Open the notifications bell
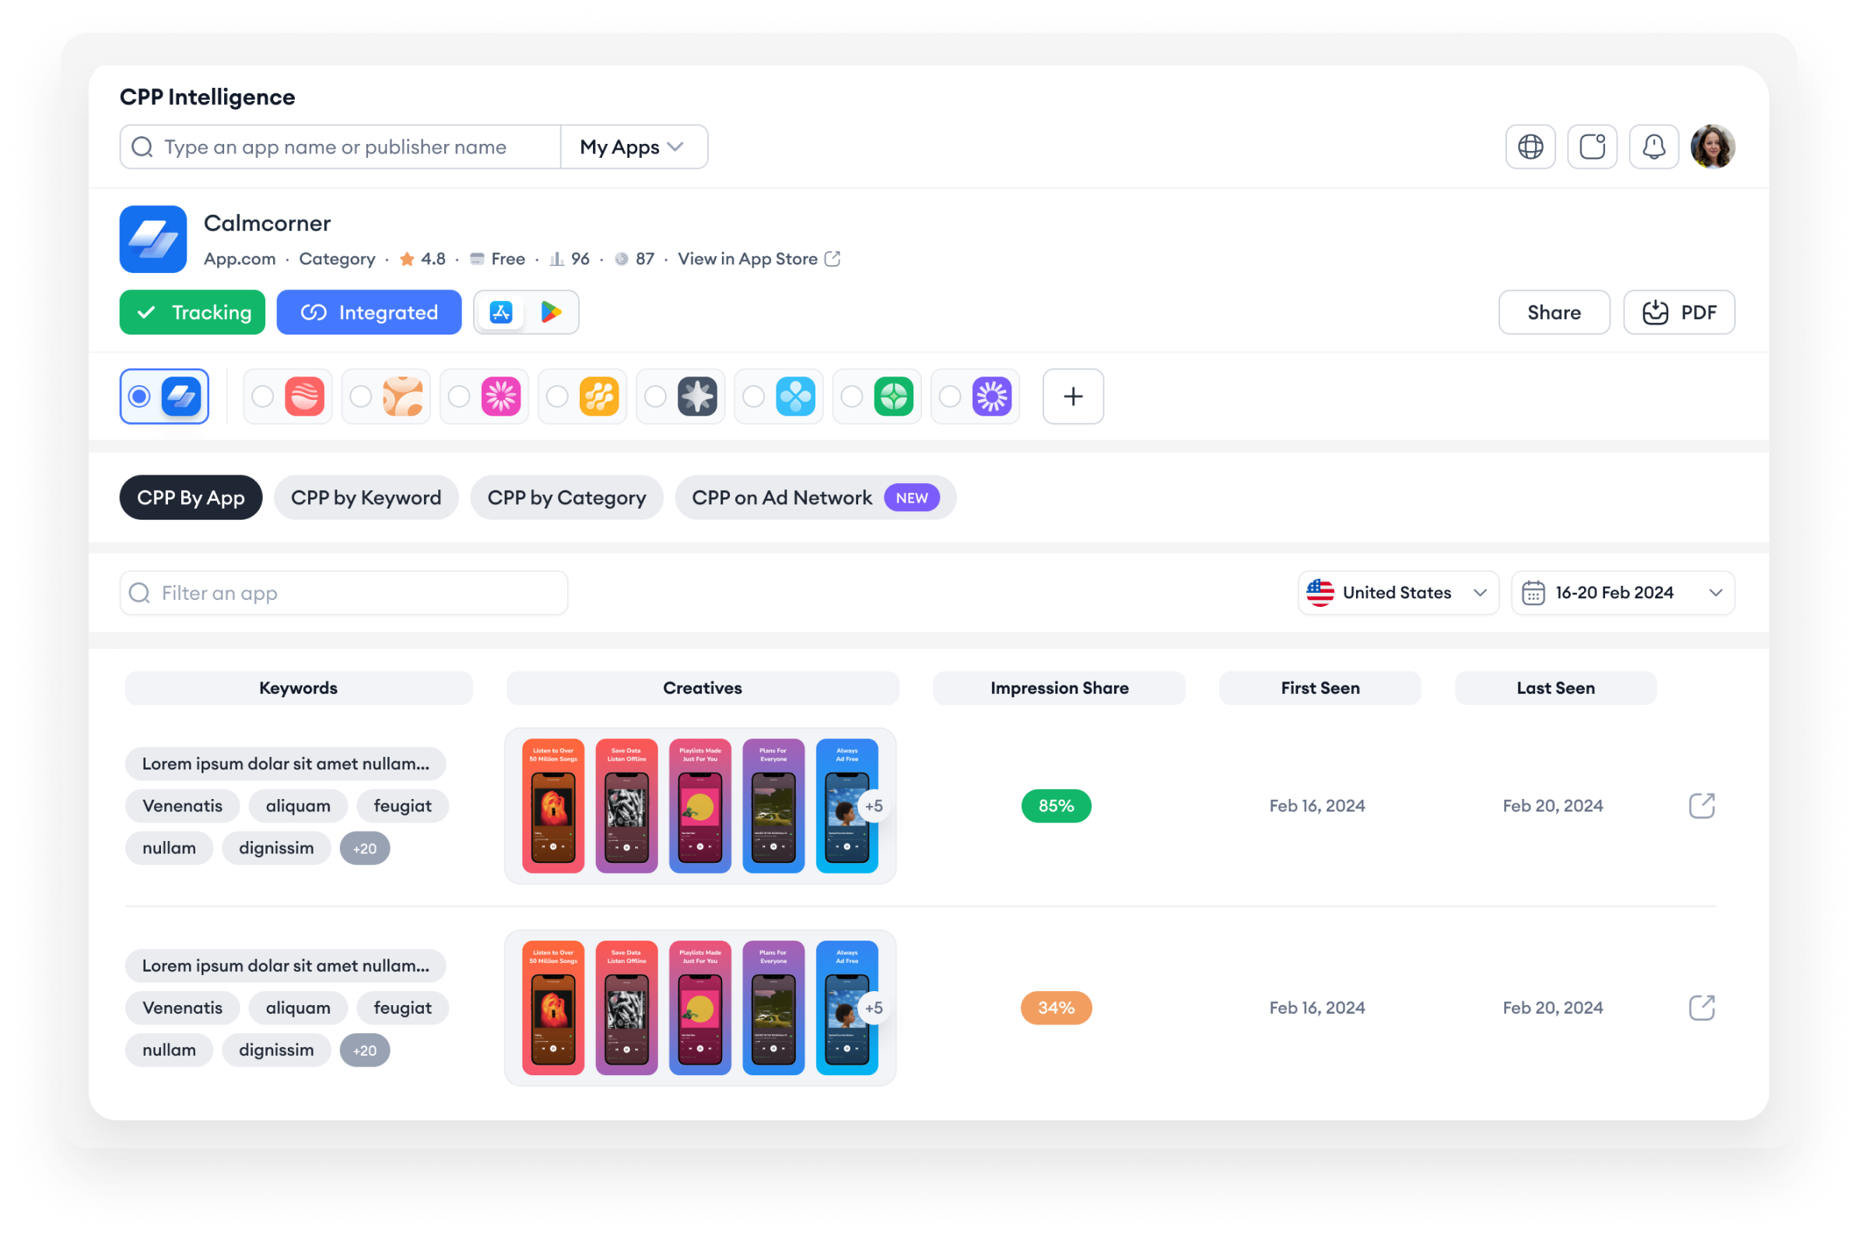This screenshot has width=1858, height=1237. (x=1653, y=147)
